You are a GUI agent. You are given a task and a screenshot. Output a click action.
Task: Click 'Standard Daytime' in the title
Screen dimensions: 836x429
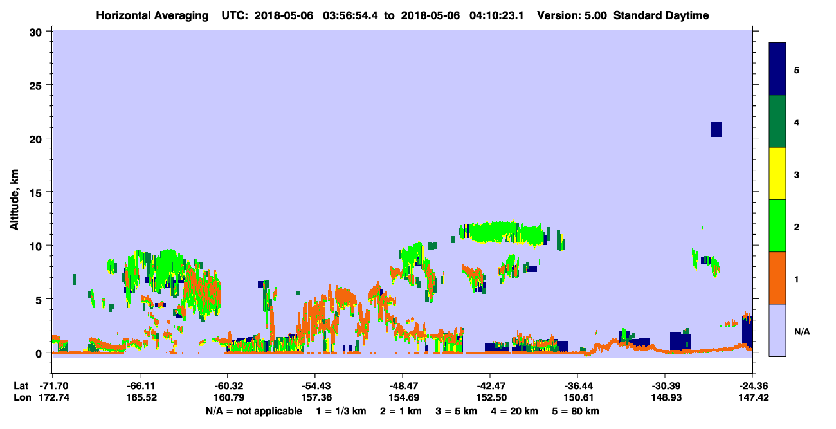(x=661, y=15)
